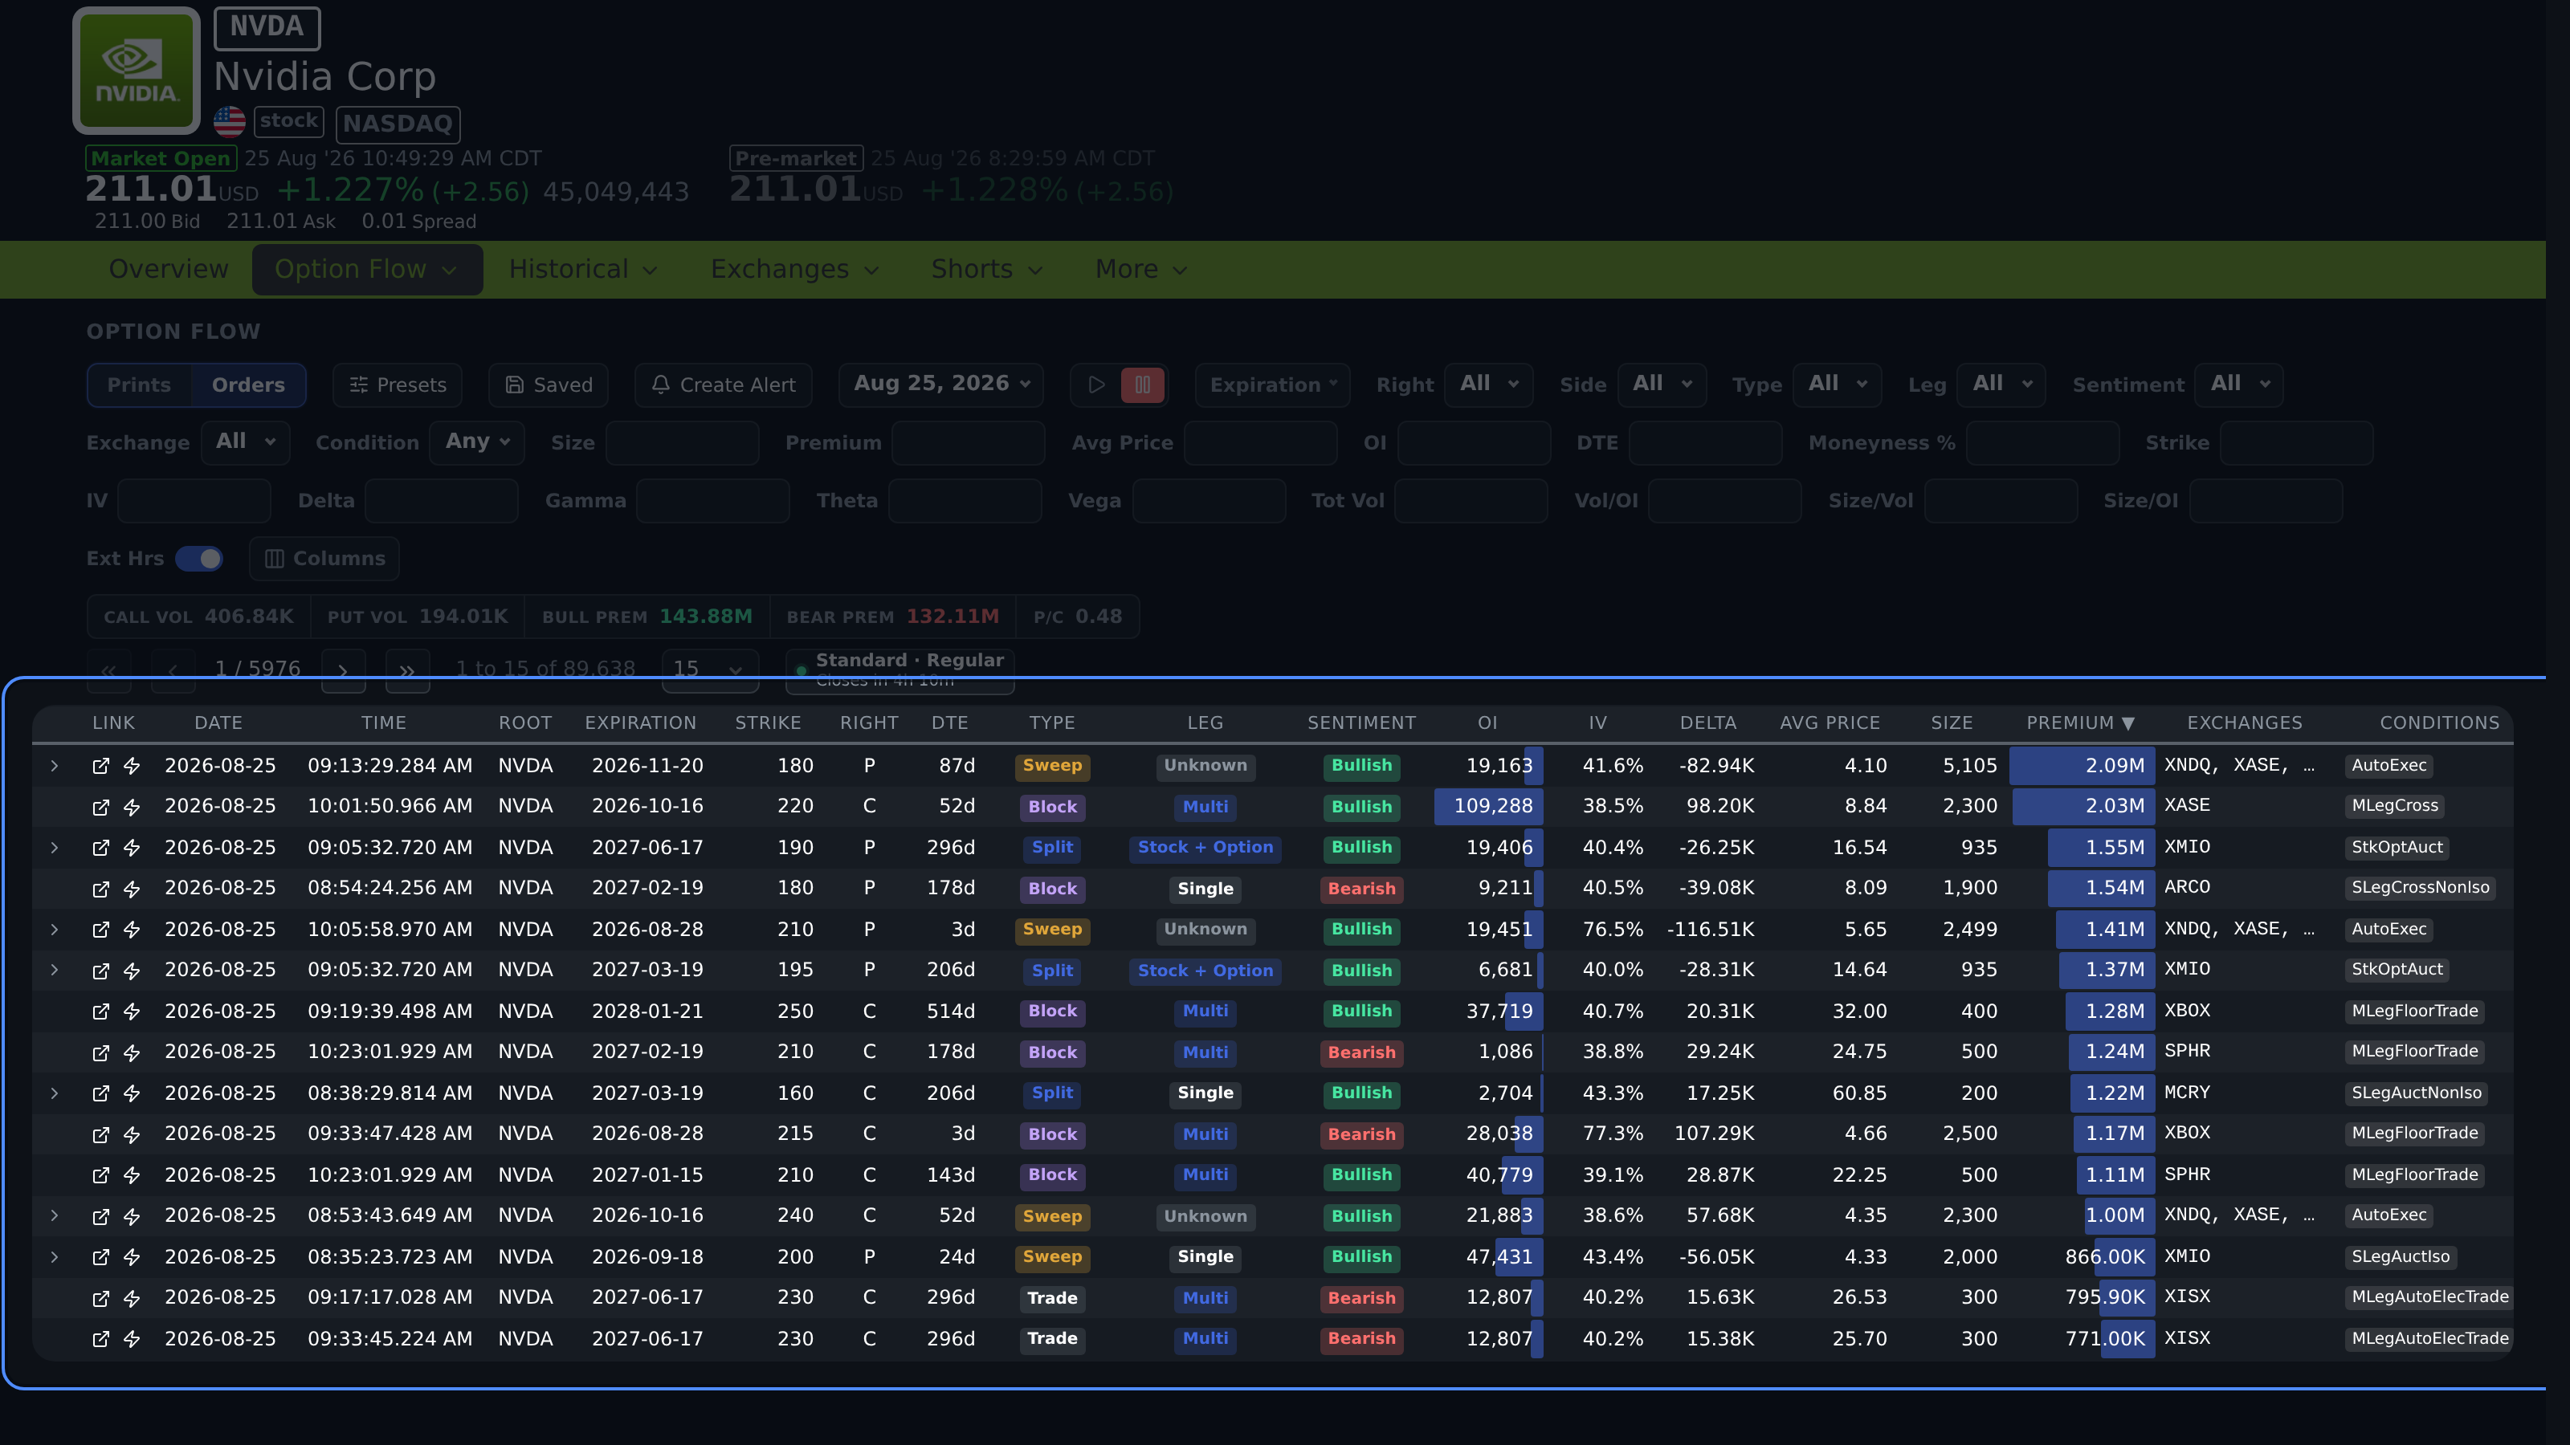The height and width of the screenshot is (1445, 2570).
Task: Go to the next page arrow
Action: pyautogui.click(x=343, y=670)
